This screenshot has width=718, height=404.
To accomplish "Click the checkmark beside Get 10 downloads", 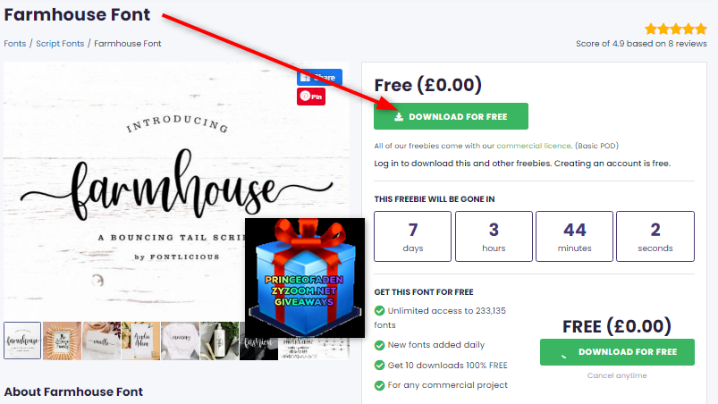I will (x=380, y=365).
